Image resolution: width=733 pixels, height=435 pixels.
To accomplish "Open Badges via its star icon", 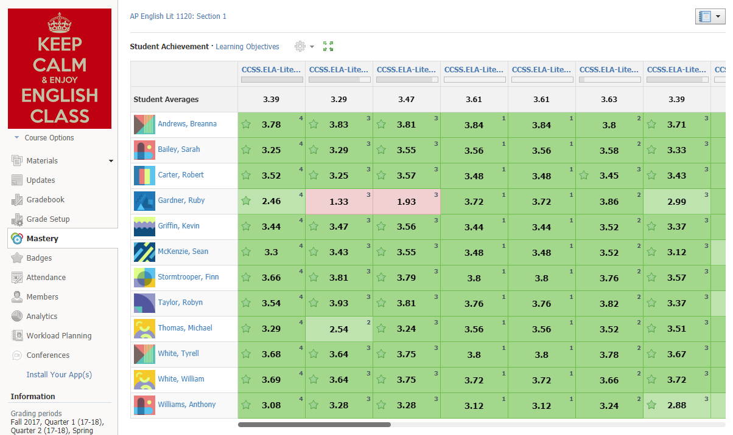I will [x=16, y=258].
